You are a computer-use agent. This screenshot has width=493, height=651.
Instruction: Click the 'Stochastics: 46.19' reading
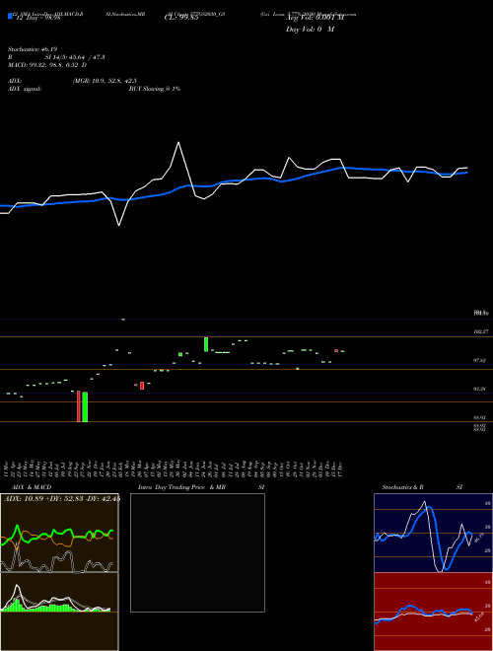(33, 49)
